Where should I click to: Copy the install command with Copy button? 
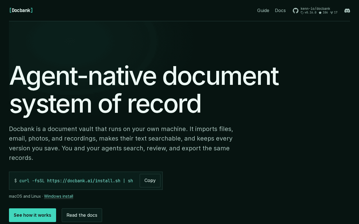point(150,181)
